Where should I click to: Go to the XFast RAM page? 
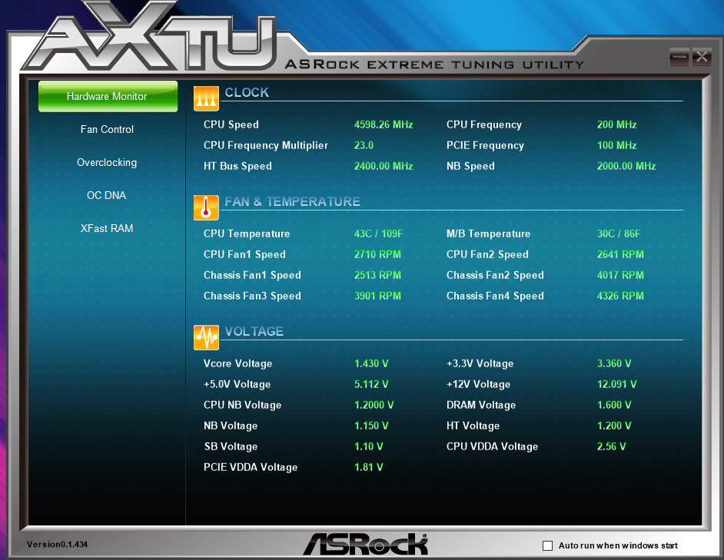[x=107, y=228]
